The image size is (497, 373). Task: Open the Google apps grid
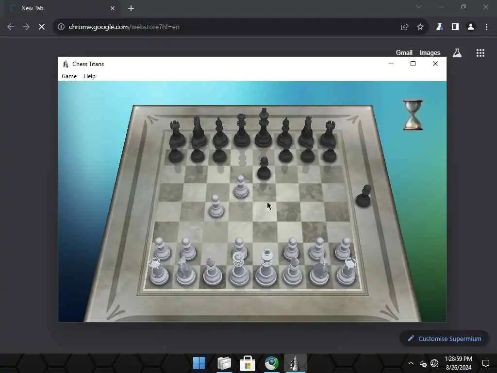480,53
